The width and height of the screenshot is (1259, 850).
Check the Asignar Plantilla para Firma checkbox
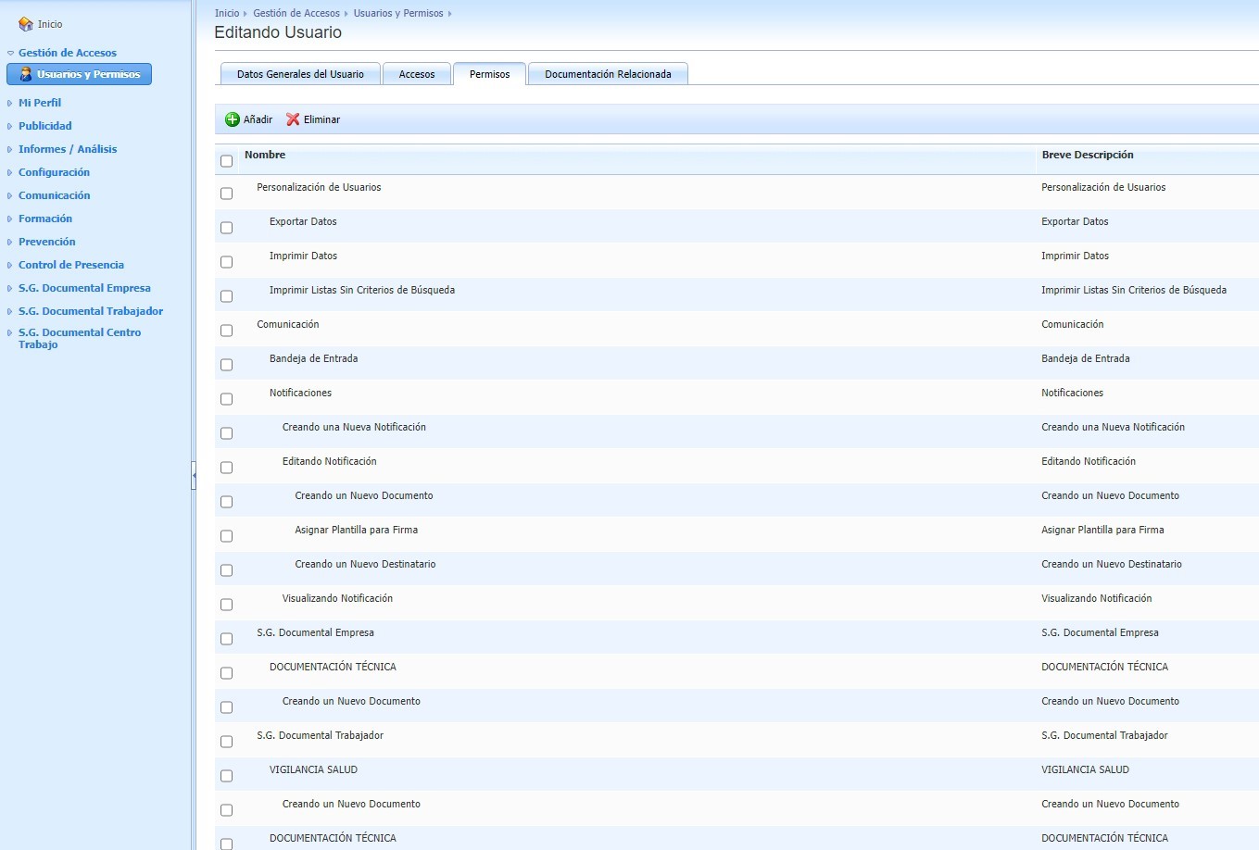click(227, 536)
